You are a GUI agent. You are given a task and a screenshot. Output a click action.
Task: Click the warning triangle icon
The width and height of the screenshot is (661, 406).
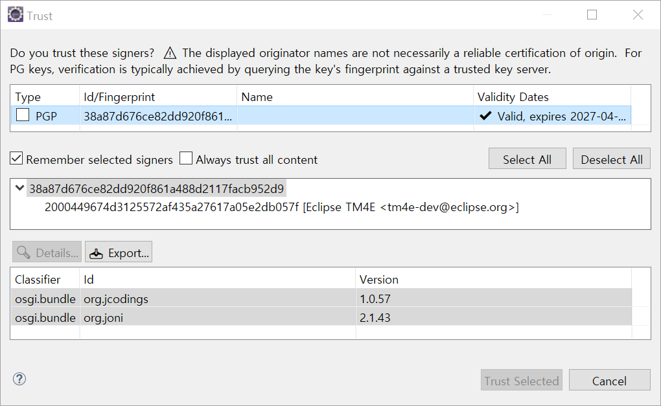pyautogui.click(x=170, y=53)
